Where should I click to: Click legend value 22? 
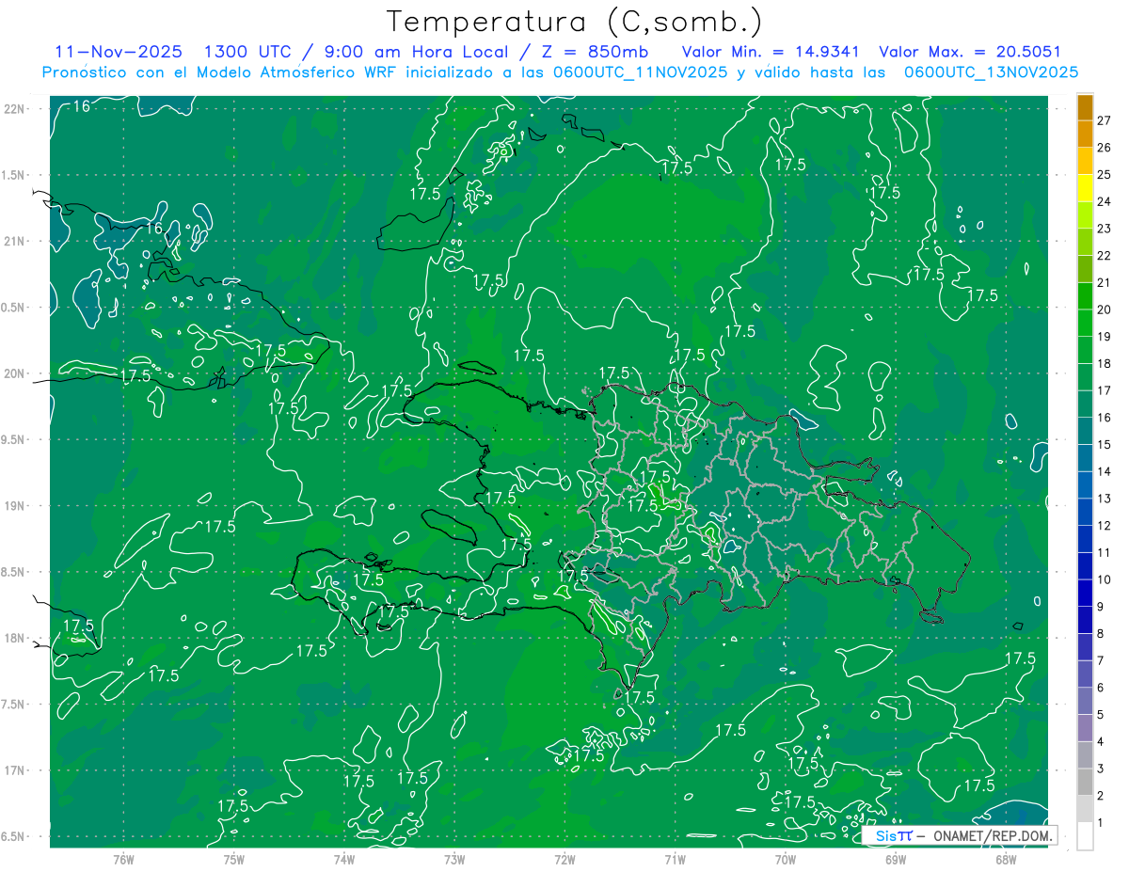coord(1104,256)
